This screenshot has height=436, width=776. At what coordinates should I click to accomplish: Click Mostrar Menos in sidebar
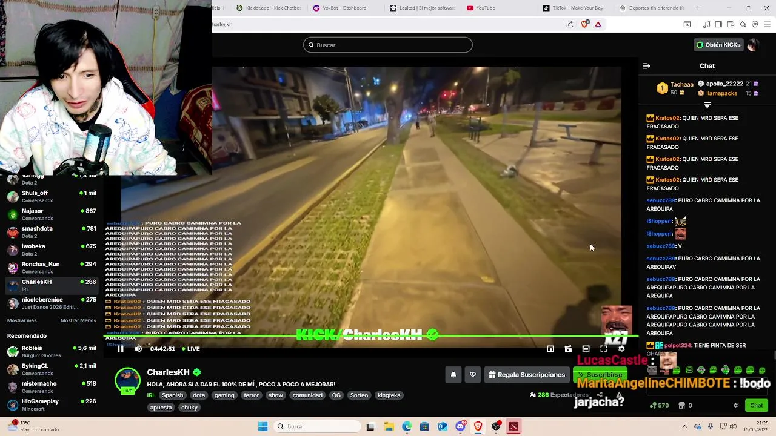[x=78, y=320]
